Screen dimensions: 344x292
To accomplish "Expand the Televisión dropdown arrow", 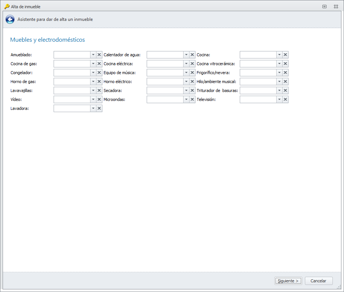I will 279,99.
